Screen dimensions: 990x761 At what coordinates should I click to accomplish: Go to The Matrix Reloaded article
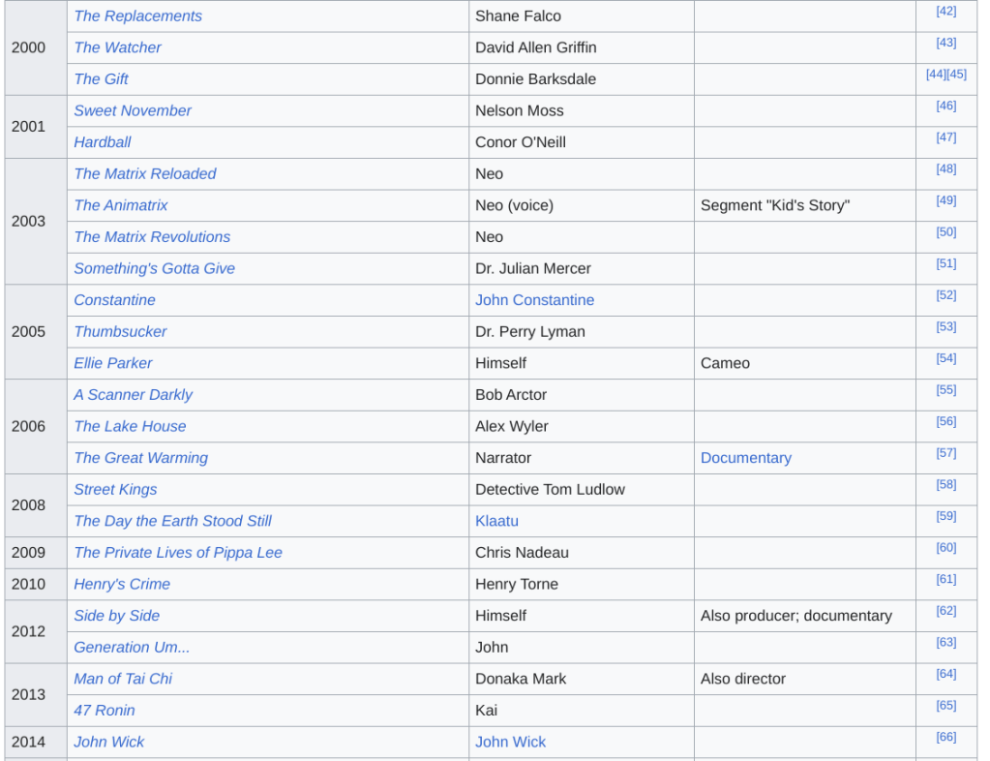pyautogui.click(x=144, y=174)
